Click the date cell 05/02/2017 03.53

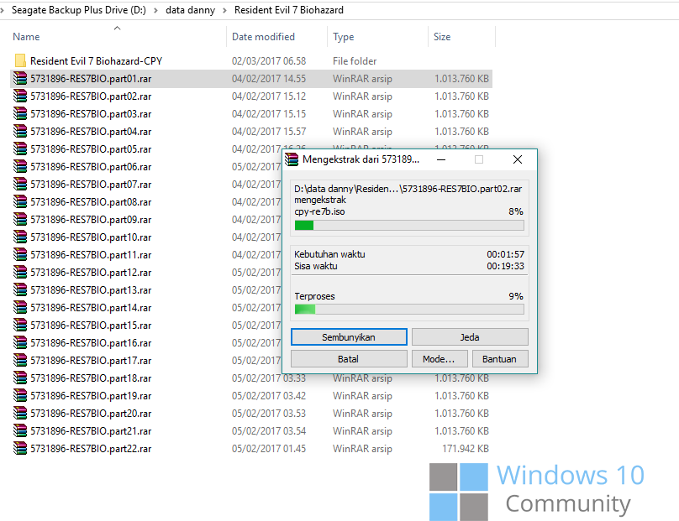(269, 414)
